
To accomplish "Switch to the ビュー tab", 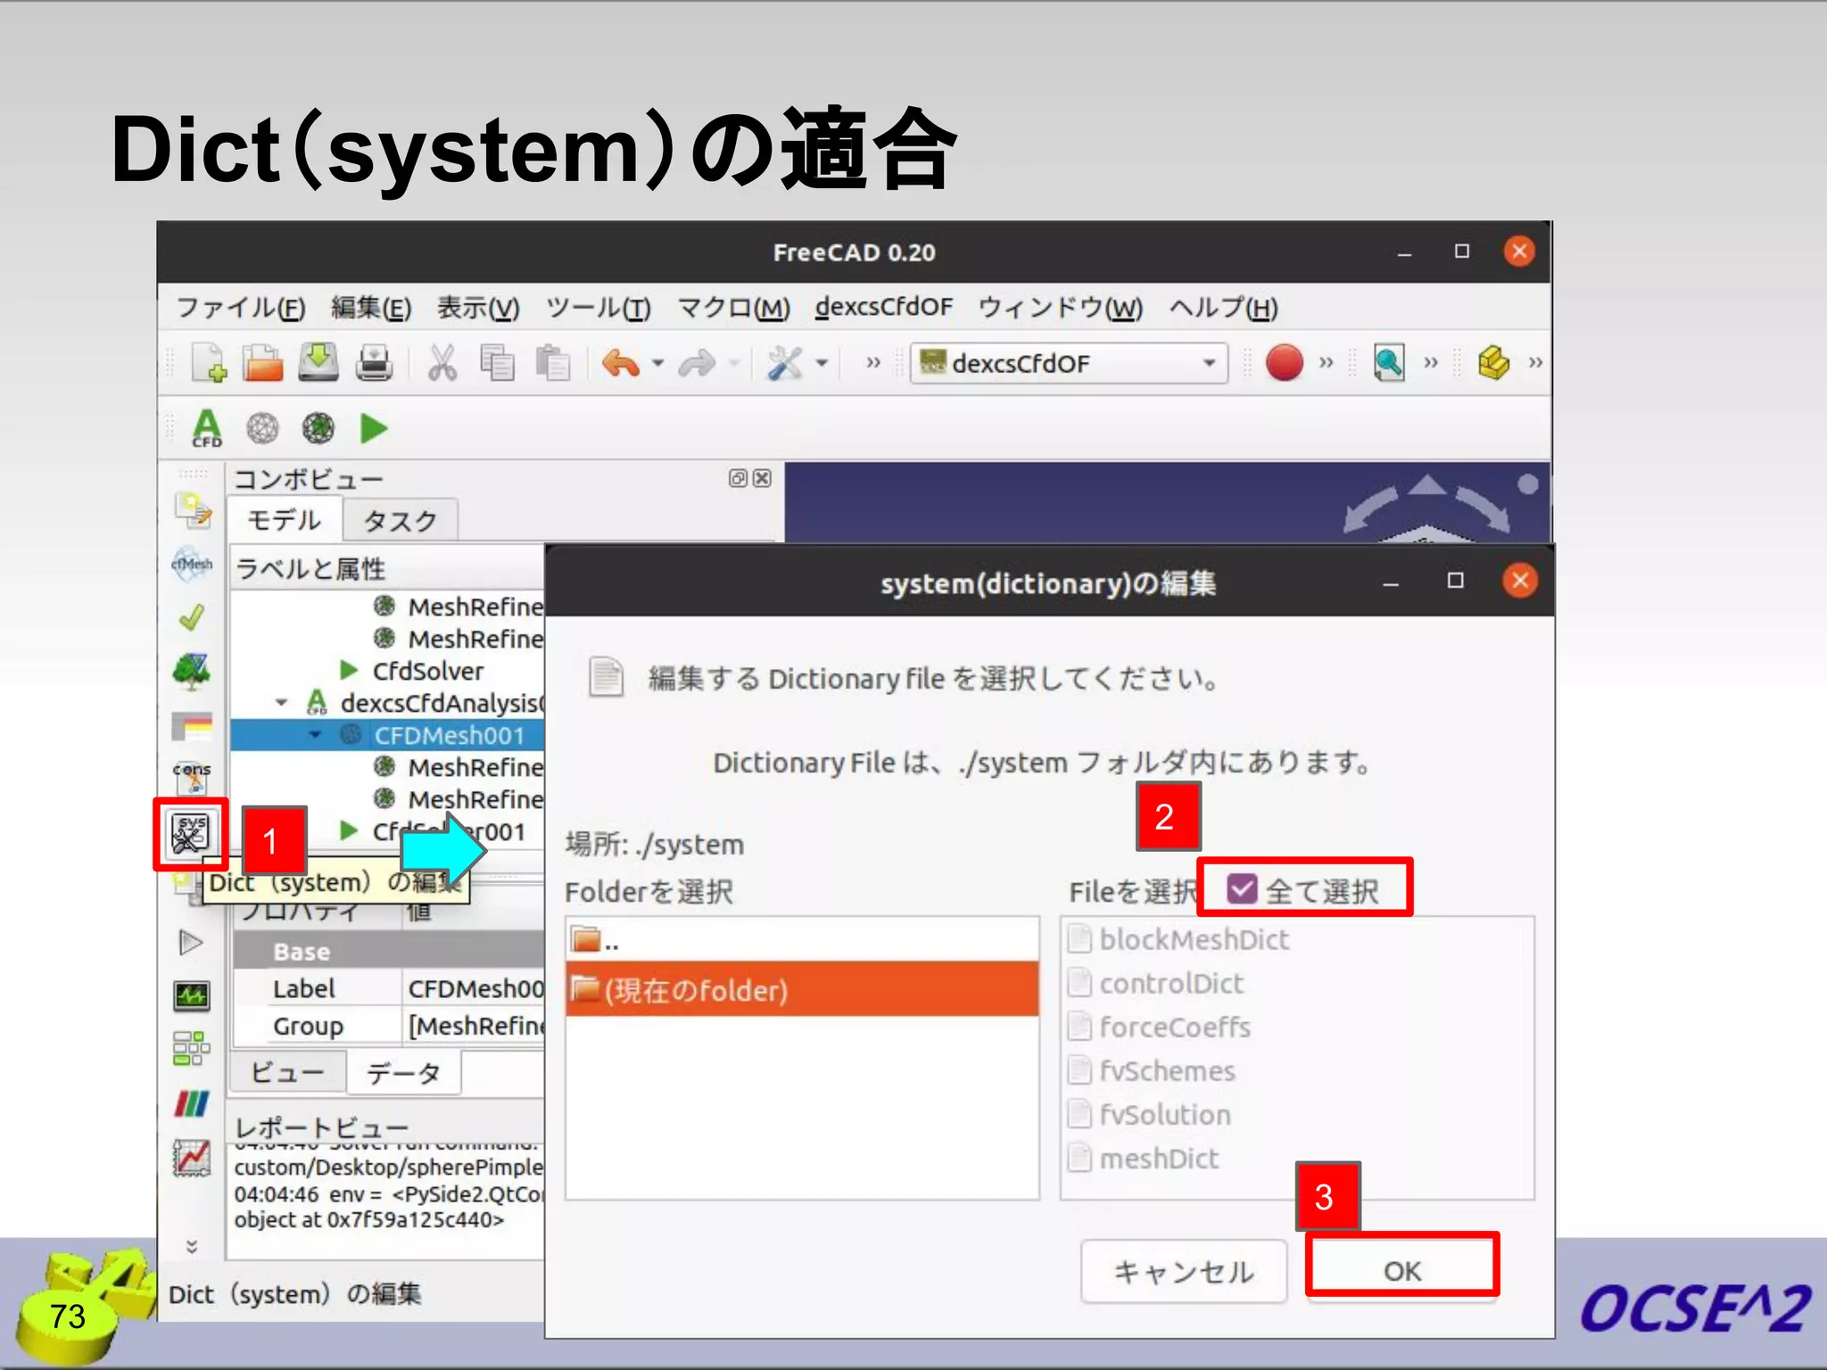I will tap(286, 1072).
